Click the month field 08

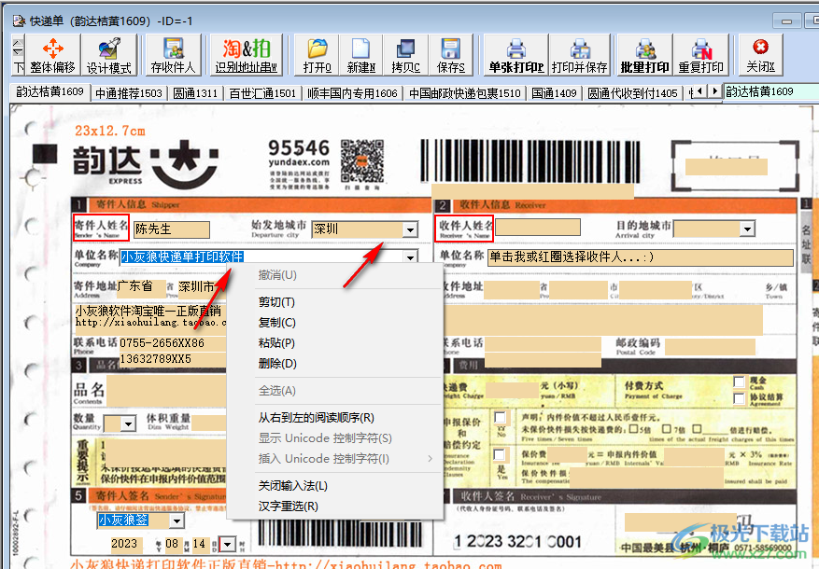coord(173,544)
